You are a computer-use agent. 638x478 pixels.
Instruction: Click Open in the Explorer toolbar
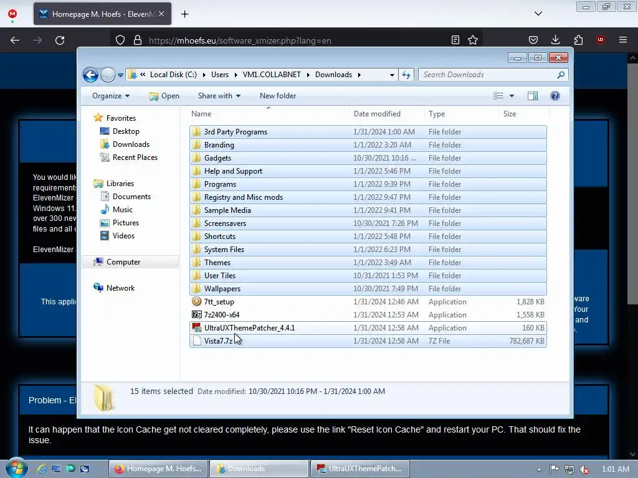click(x=164, y=96)
